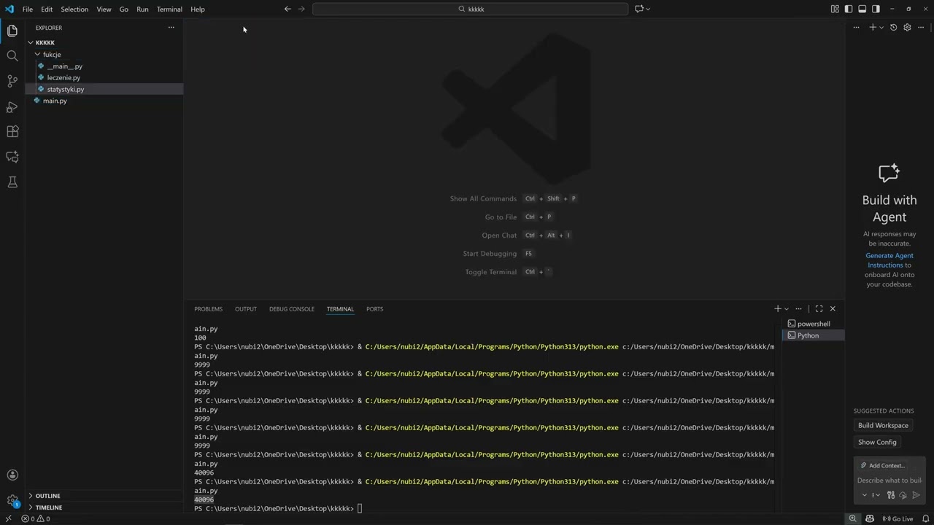Open the View menu
This screenshot has height=525, width=934.
click(104, 9)
